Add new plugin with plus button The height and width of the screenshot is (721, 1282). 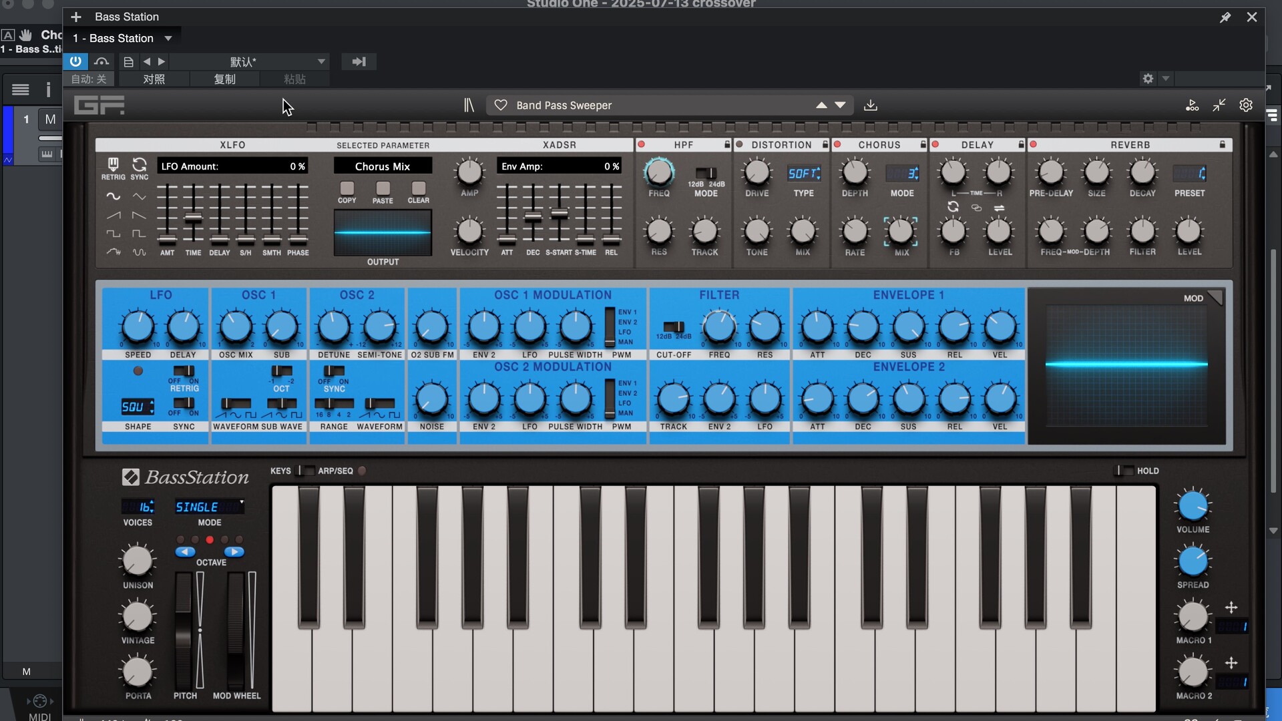click(x=76, y=17)
